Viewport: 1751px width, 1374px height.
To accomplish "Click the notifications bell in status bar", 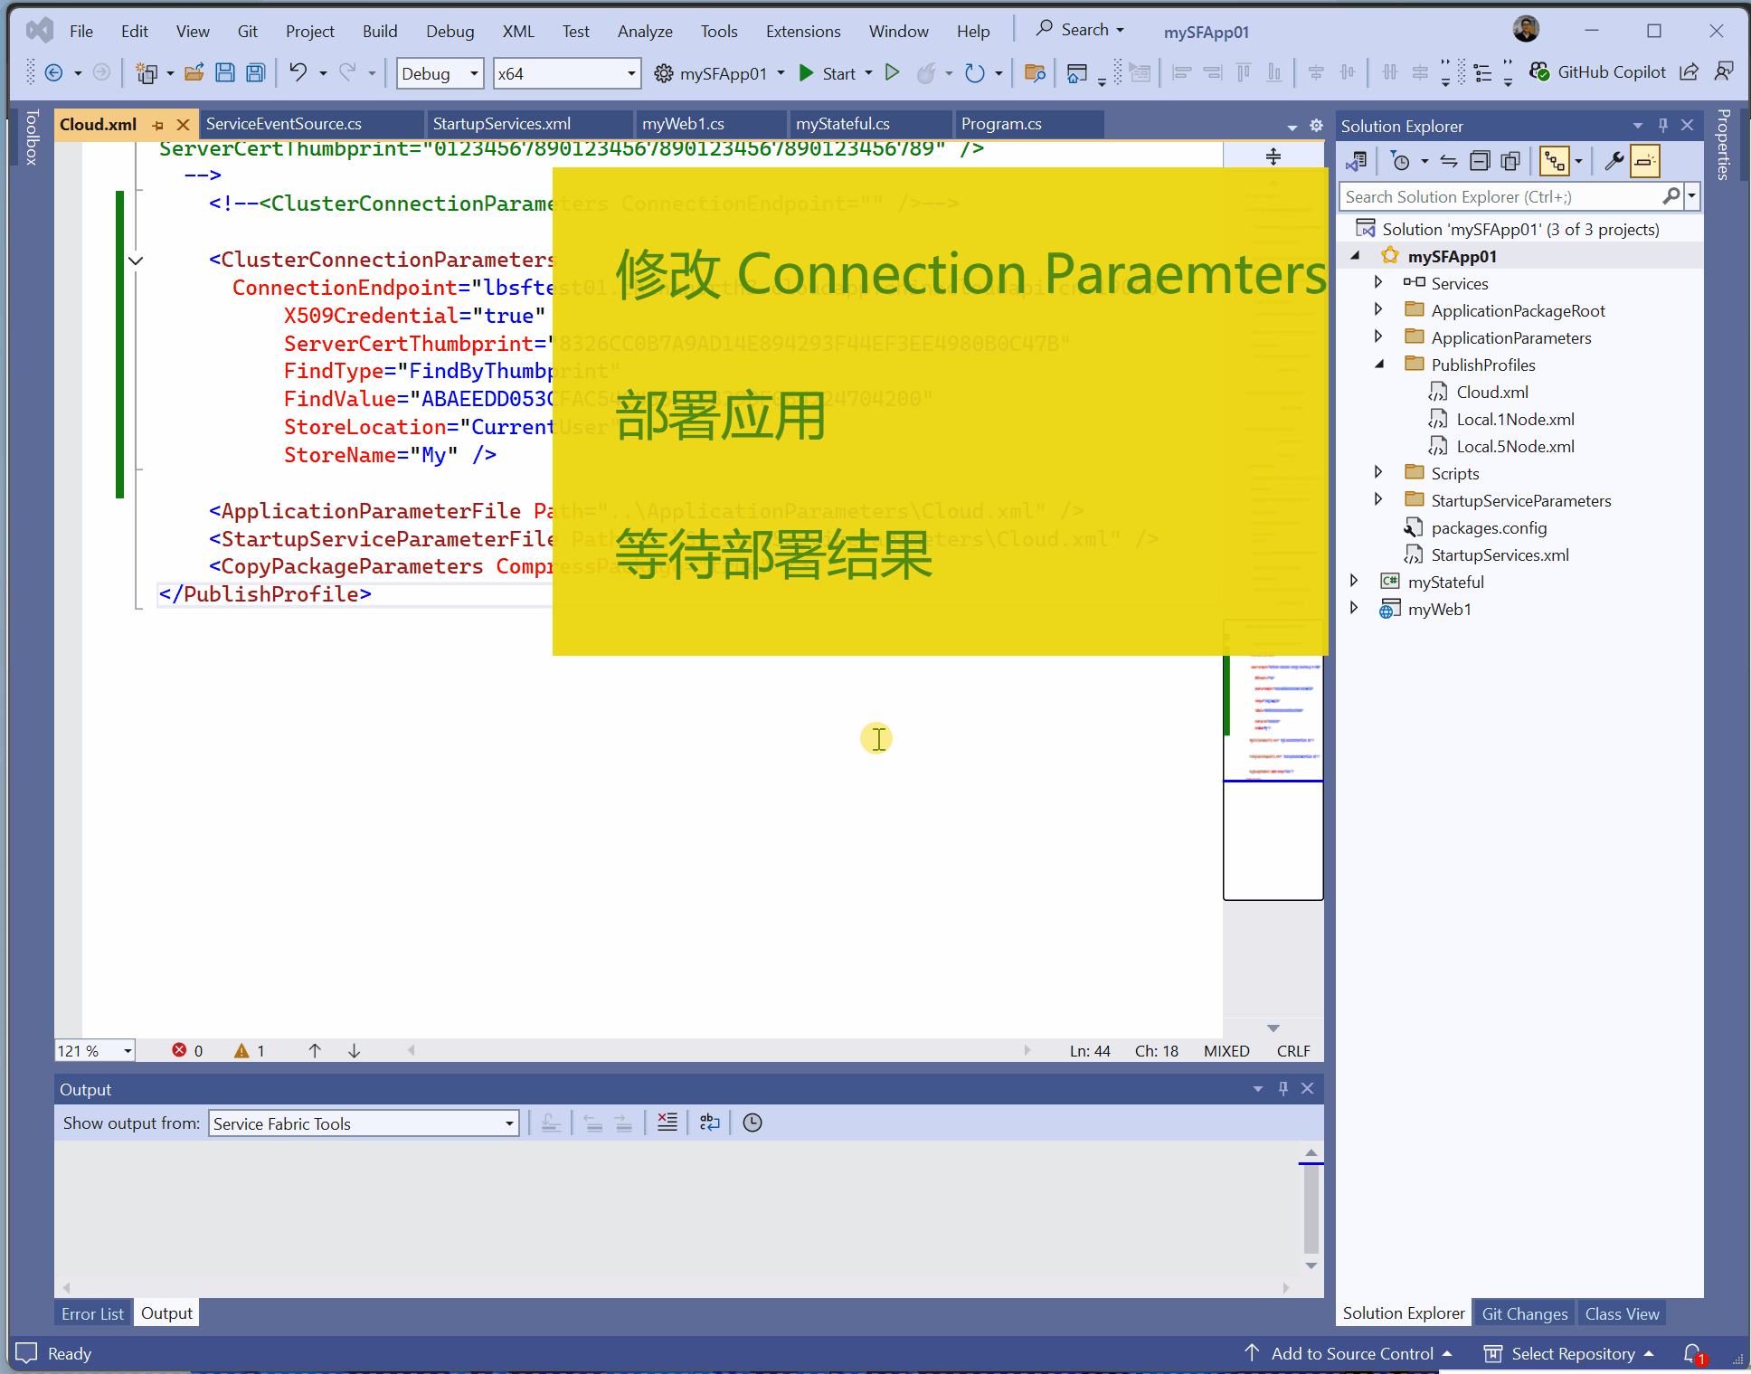I will pos(1693,1353).
